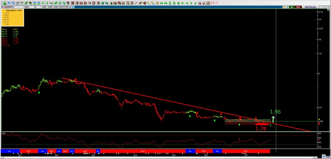Open the 240 period selector
The image size is (331, 159).
26,7
